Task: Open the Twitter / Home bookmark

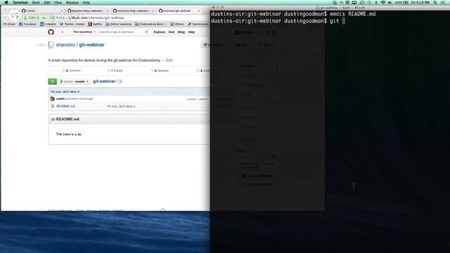Action: [x=72, y=24]
